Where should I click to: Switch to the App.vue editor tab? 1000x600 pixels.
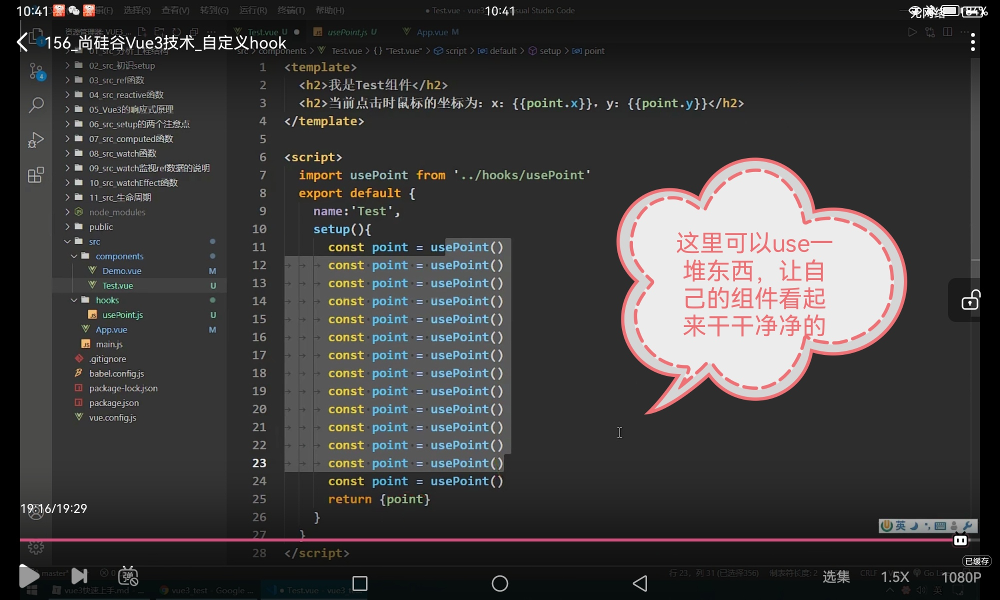click(432, 32)
